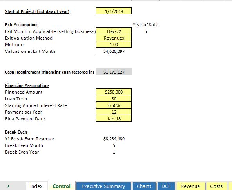Click the Year of Sale header

coord(145,25)
